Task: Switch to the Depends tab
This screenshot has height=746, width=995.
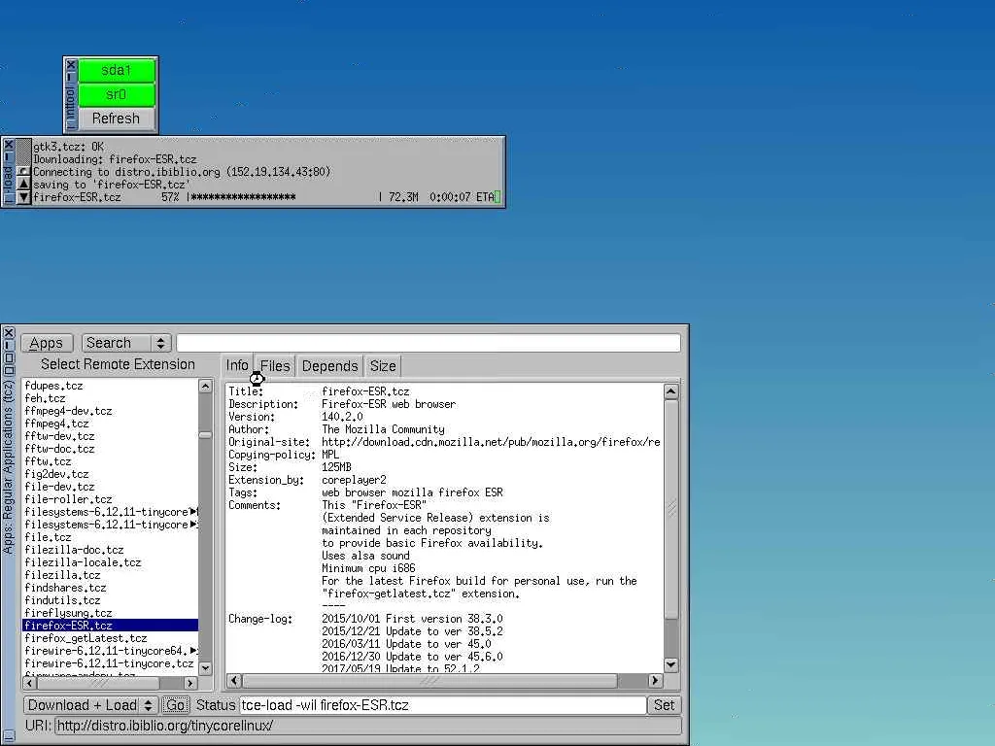Action: tap(329, 366)
